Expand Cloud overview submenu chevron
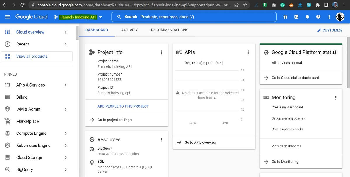350x177 pixels. pos(66,32)
